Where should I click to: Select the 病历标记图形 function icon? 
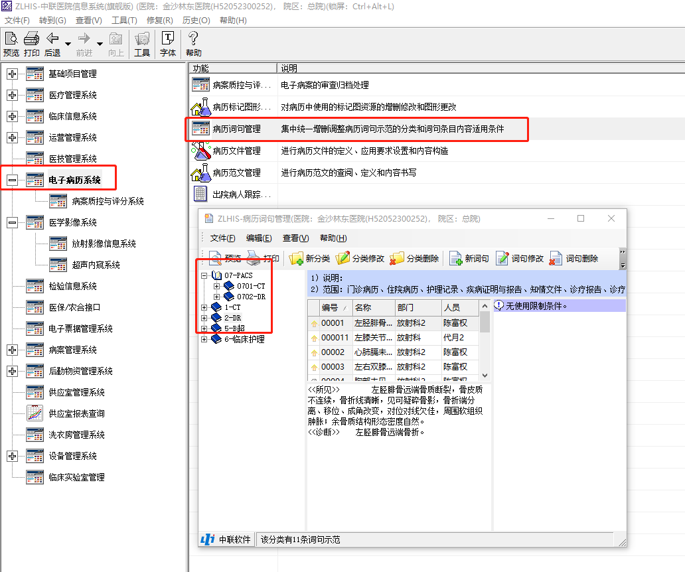point(201,107)
